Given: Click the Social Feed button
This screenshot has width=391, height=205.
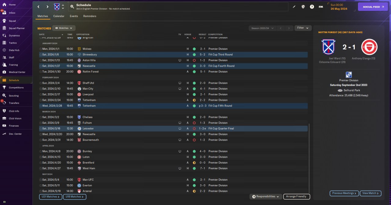Looking at the screenshot, I should pos(373,7).
